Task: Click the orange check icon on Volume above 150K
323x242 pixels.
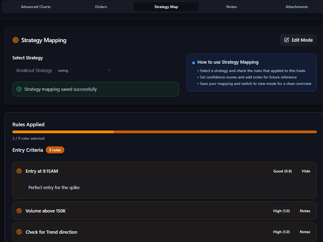Action: tap(19, 211)
